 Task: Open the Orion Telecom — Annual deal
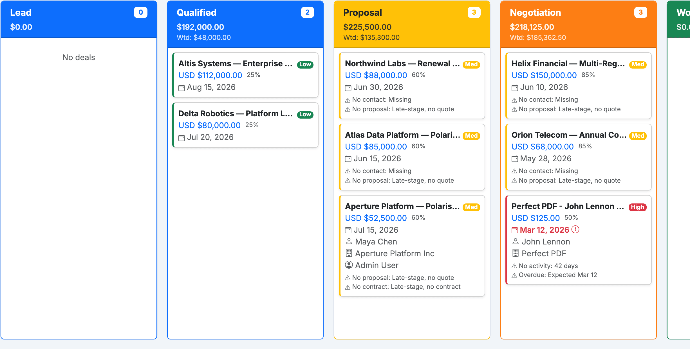pyautogui.click(x=569, y=135)
